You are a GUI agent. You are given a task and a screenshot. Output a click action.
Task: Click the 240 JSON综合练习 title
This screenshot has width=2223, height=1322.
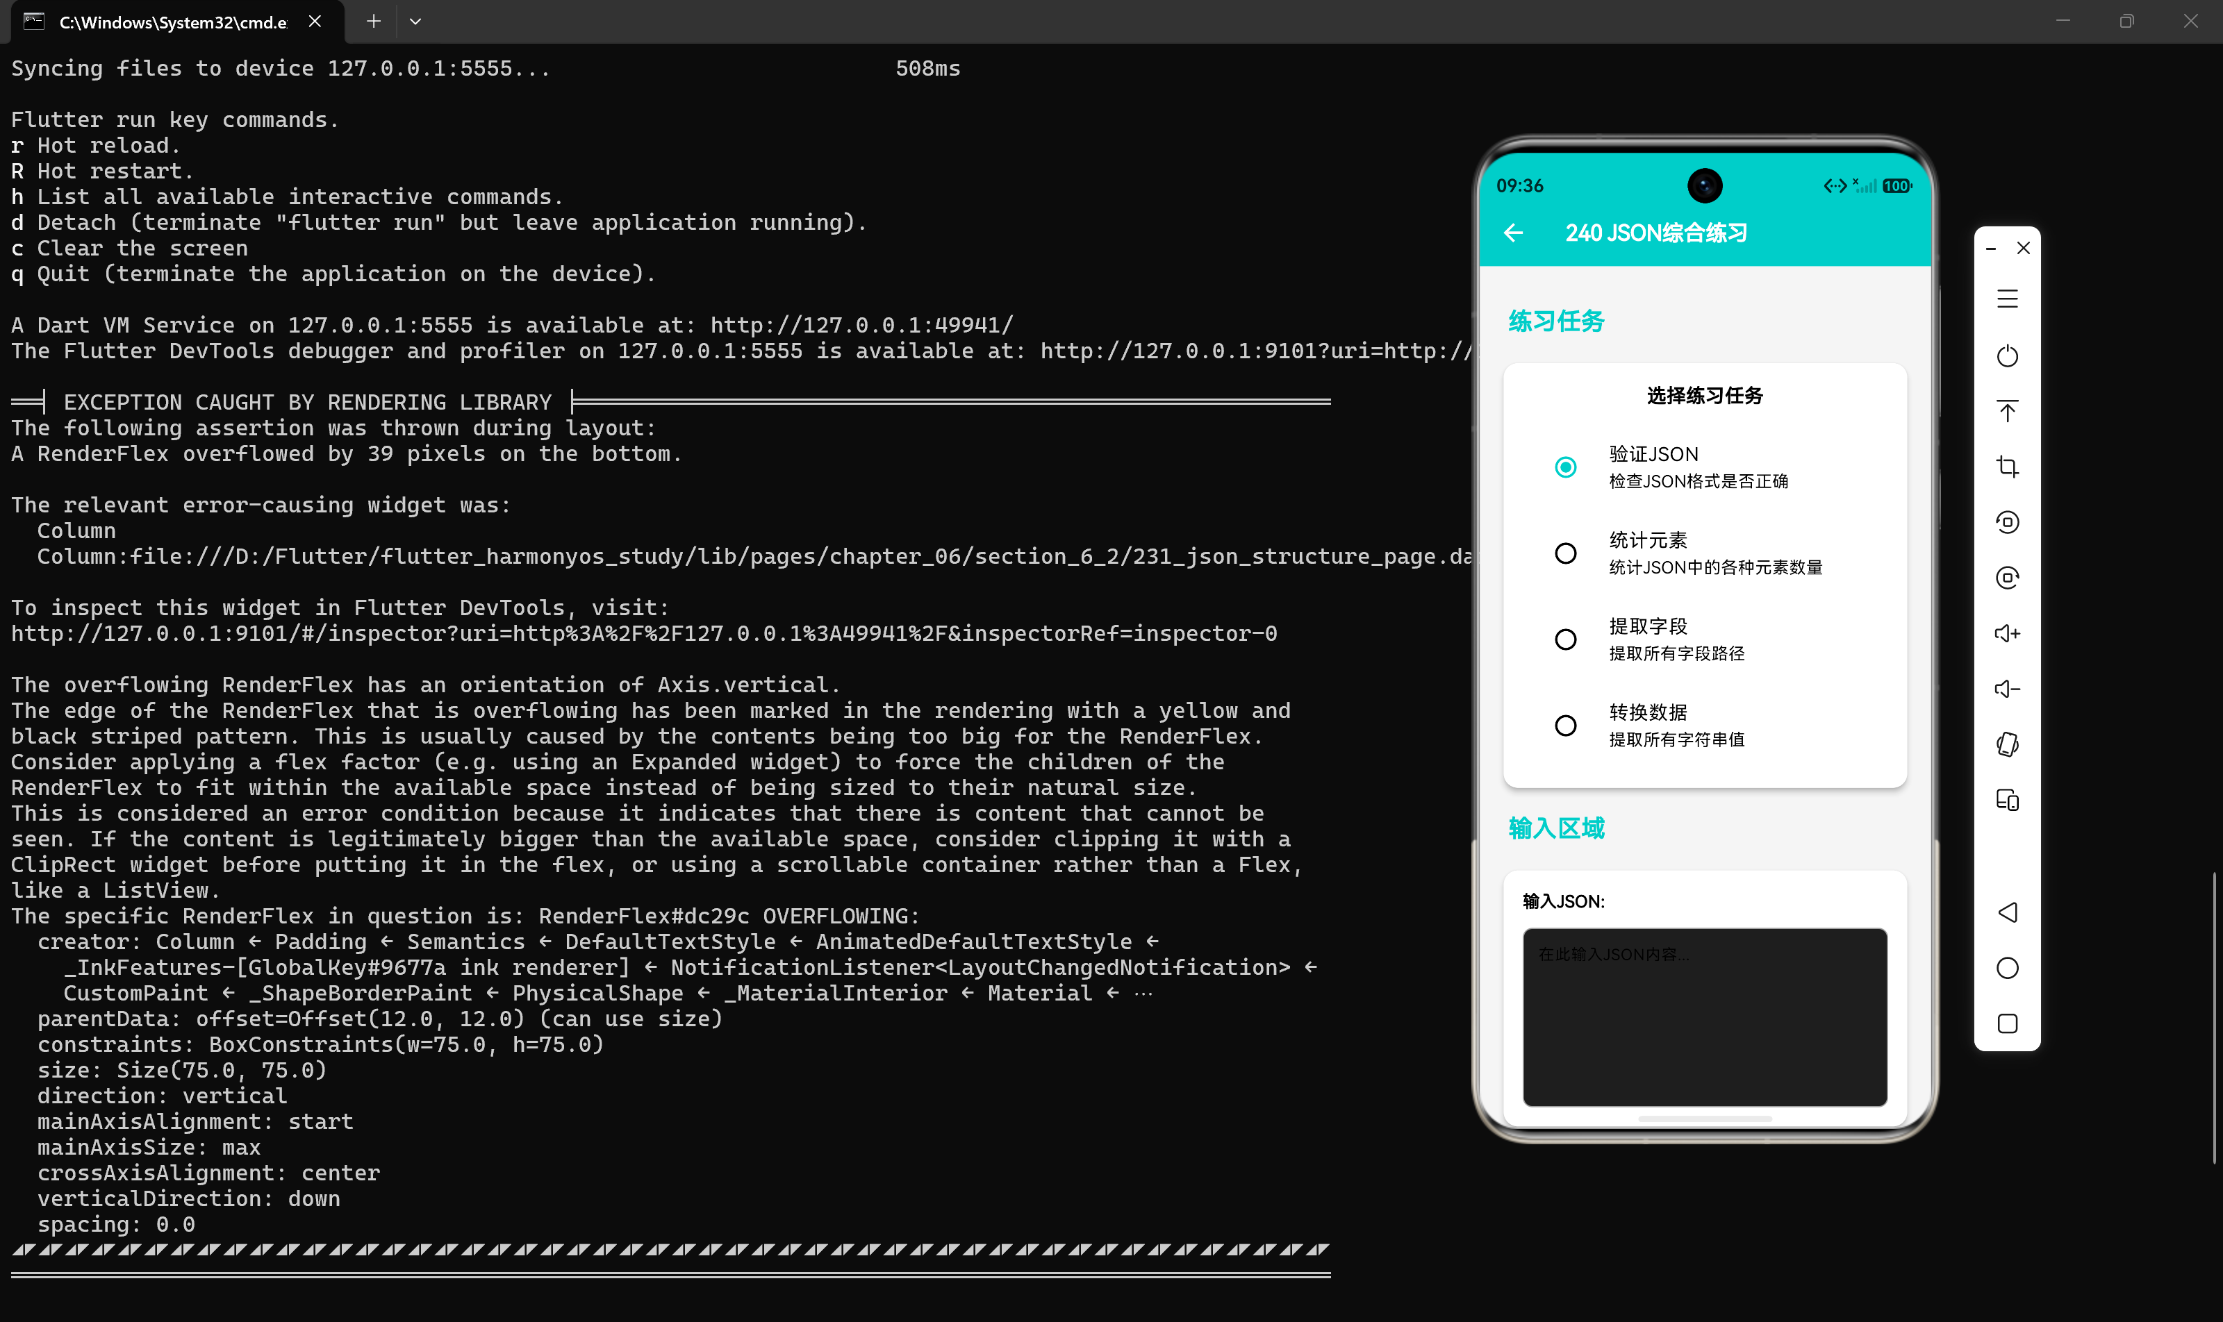click(x=1656, y=233)
